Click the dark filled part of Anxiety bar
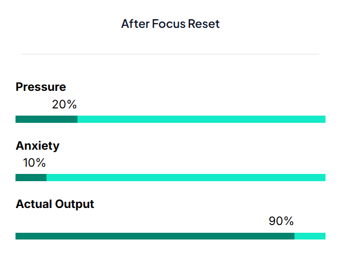The height and width of the screenshot is (256, 342). 31,178
